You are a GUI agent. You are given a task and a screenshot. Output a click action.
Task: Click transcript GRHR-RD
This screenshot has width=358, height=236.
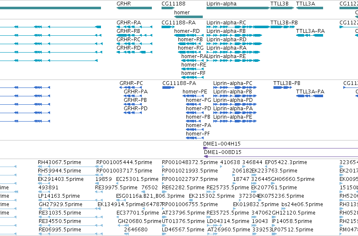(x=129, y=48)
